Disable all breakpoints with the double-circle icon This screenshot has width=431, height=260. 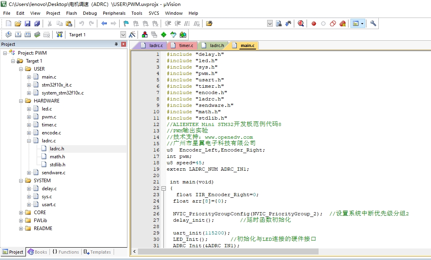(333, 24)
